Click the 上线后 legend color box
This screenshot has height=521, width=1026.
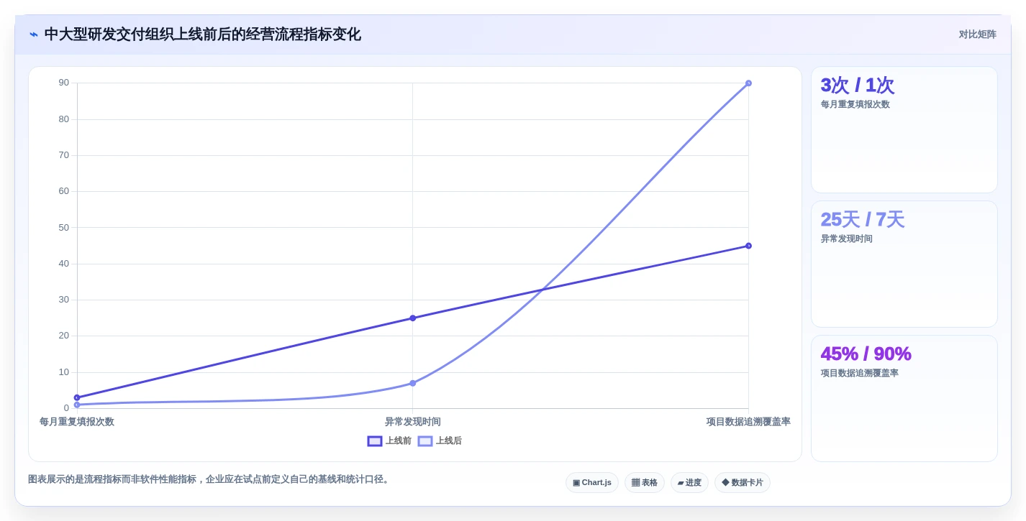(425, 441)
